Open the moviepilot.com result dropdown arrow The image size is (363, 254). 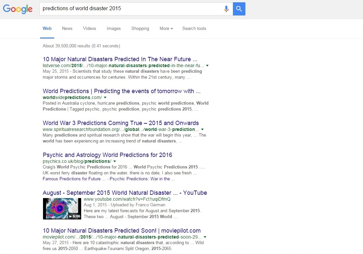205,237
